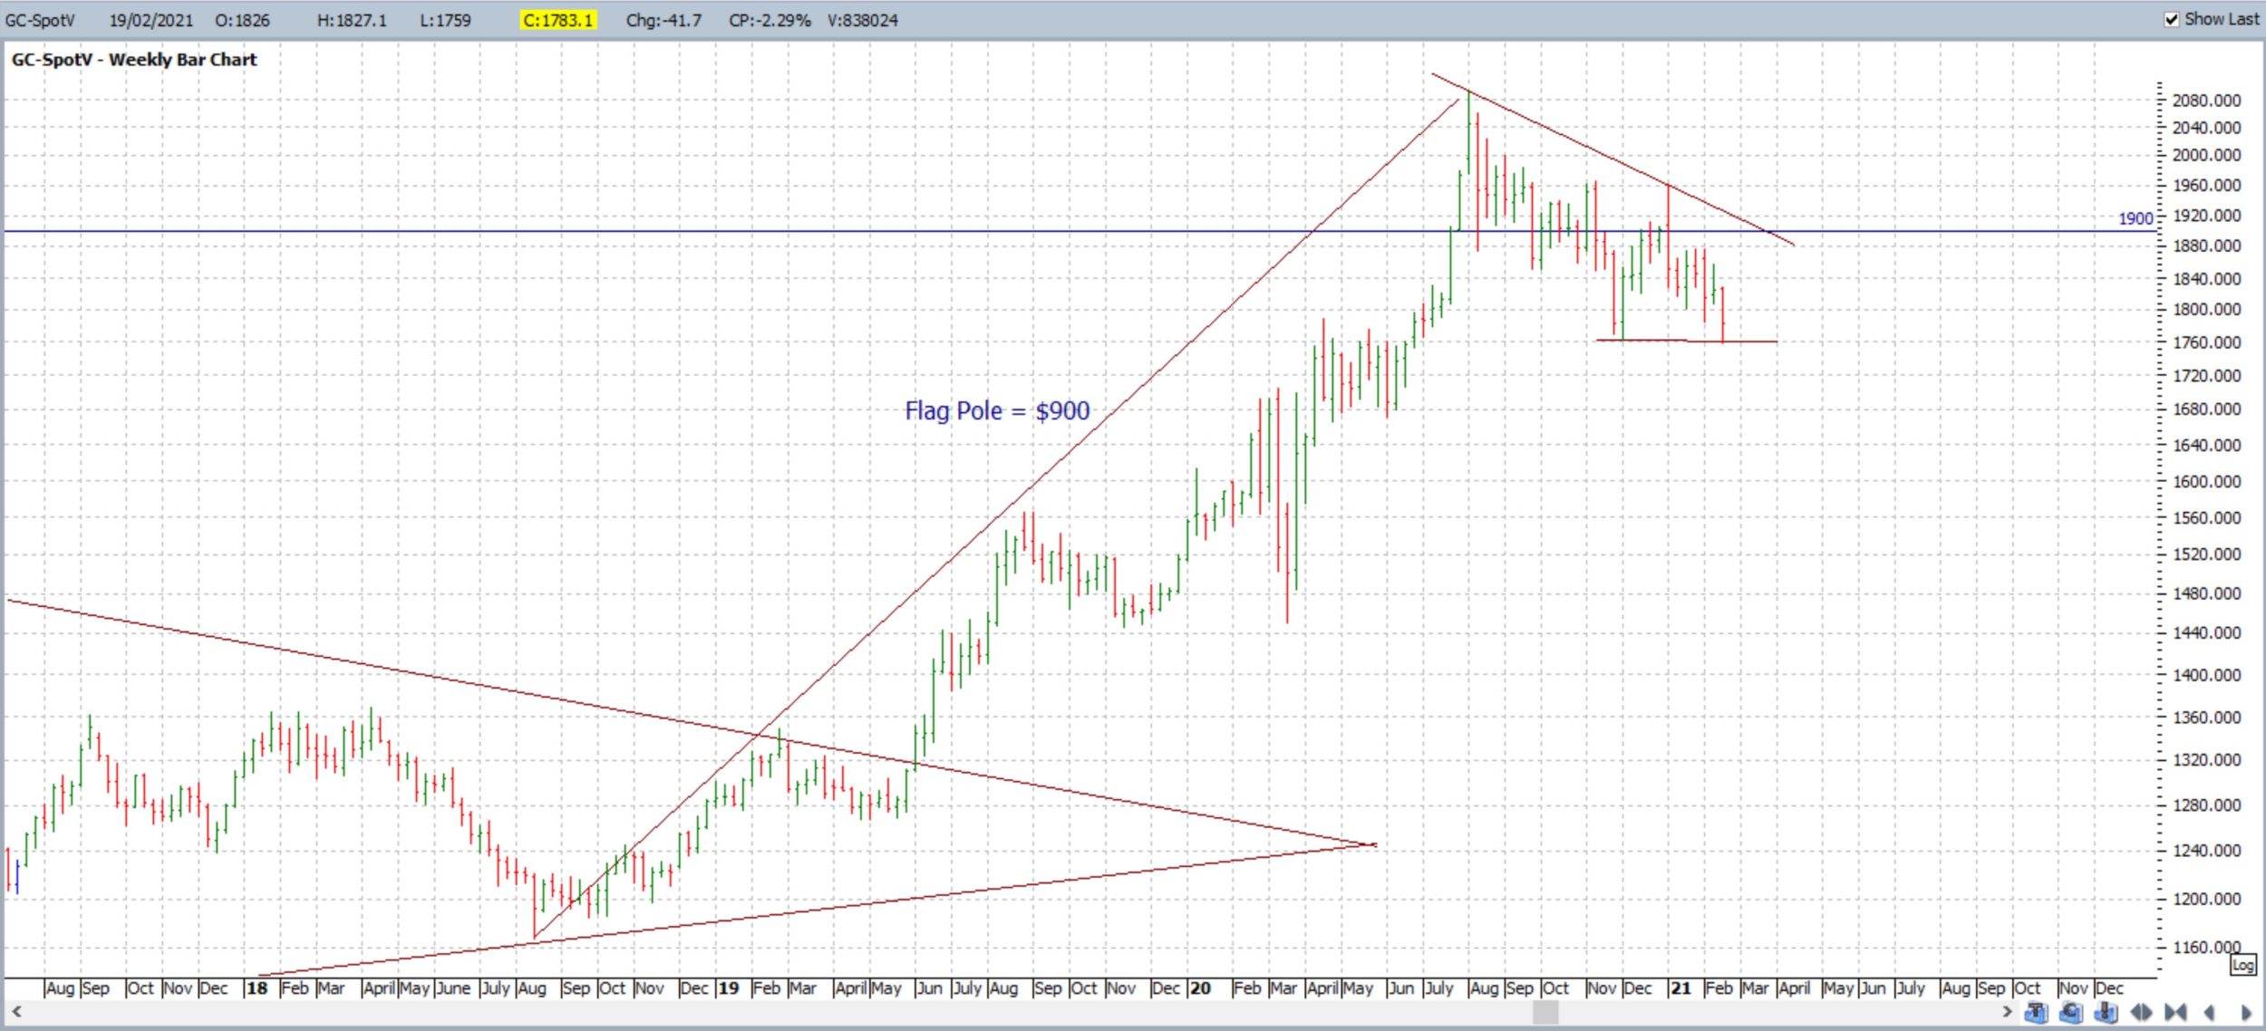Click the expand chart spacing double-arrow icon
Image resolution: width=2266 pixels, height=1031 pixels.
(2141, 1012)
